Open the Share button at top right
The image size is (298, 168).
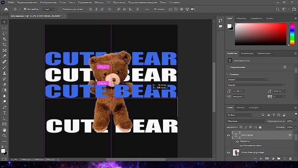294,9
